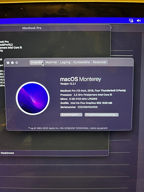Screen dimensions: 144x192
Task: Click Versjon 12.2.1 to reveal build number
Action: click(x=68, y=84)
